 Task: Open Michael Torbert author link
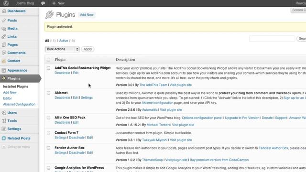pos(158,125)
